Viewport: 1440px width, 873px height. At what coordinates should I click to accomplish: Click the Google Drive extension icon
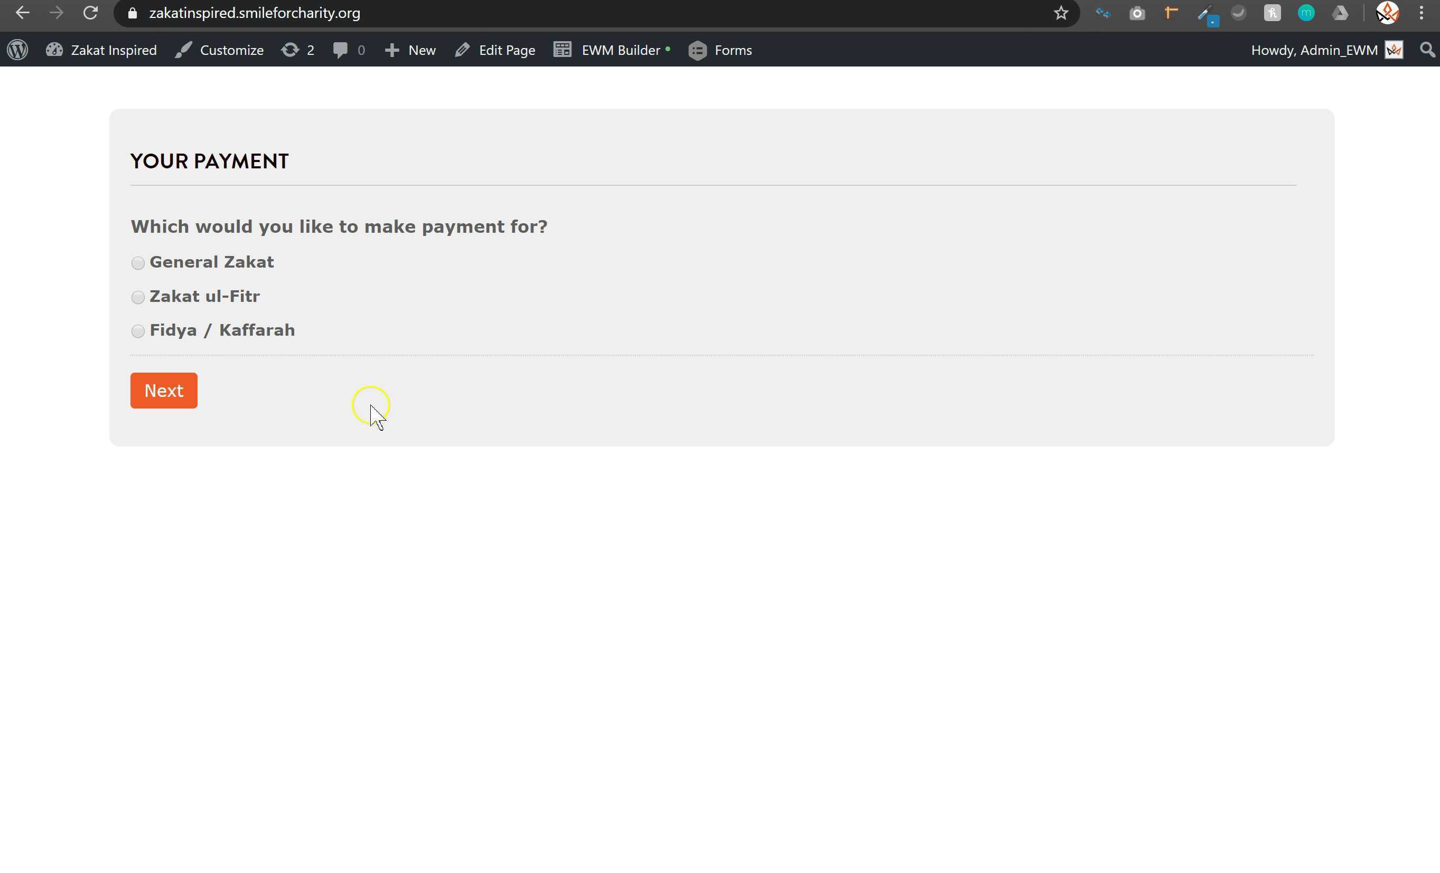1340,13
